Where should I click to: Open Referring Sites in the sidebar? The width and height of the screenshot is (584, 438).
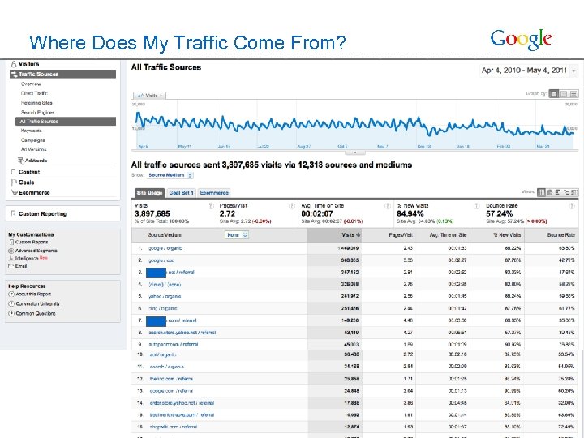pos(36,103)
